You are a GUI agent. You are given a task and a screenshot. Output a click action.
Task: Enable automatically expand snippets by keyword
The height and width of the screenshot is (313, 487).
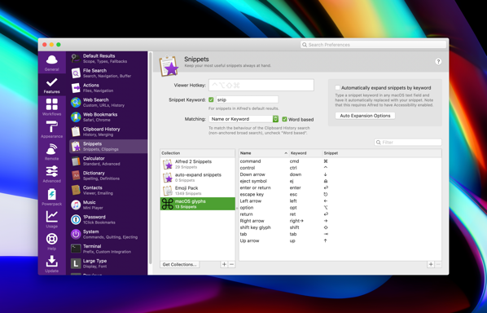(337, 88)
